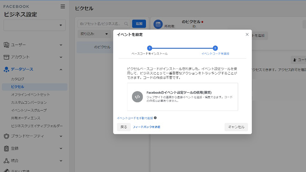Screen dimensions: 306x172
Task: Click the 登録 clipboard icon
Action: tap(6, 149)
